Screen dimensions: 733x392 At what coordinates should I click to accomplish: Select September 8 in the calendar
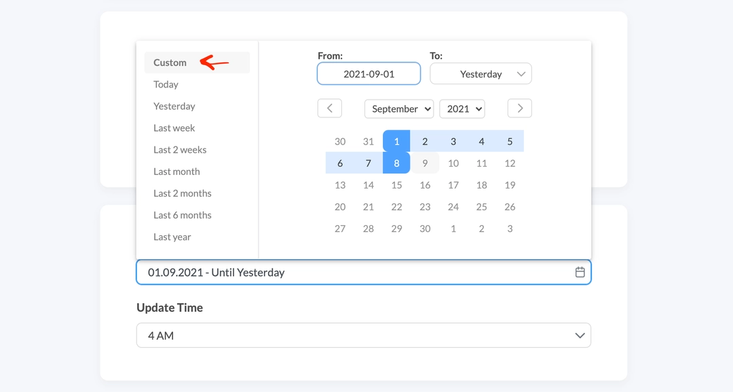point(396,163)
